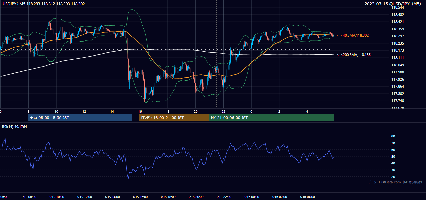
Task: Select the Tokyo 08:00-15:30 JST session bar
Action: 80,118
